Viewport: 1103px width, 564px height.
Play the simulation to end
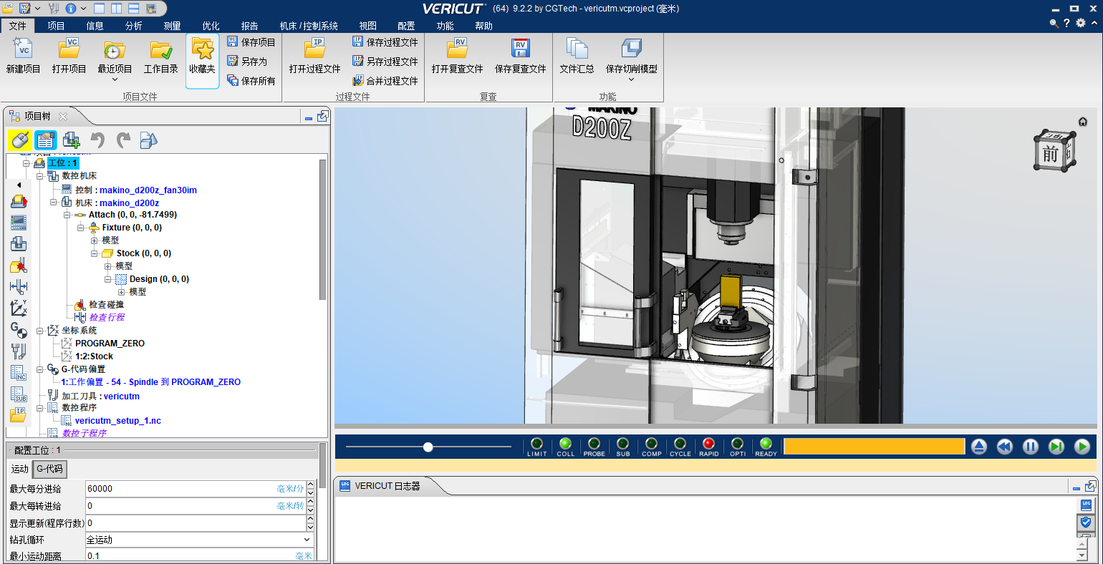point(1082,447)
